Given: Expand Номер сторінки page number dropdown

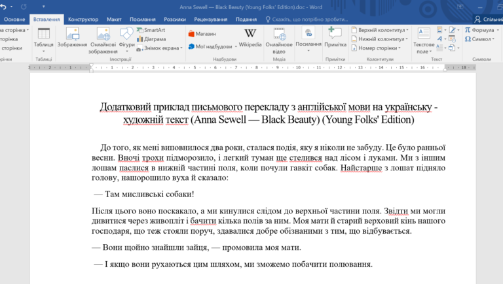Looking at the screenshot, I should tap(400, 48).
